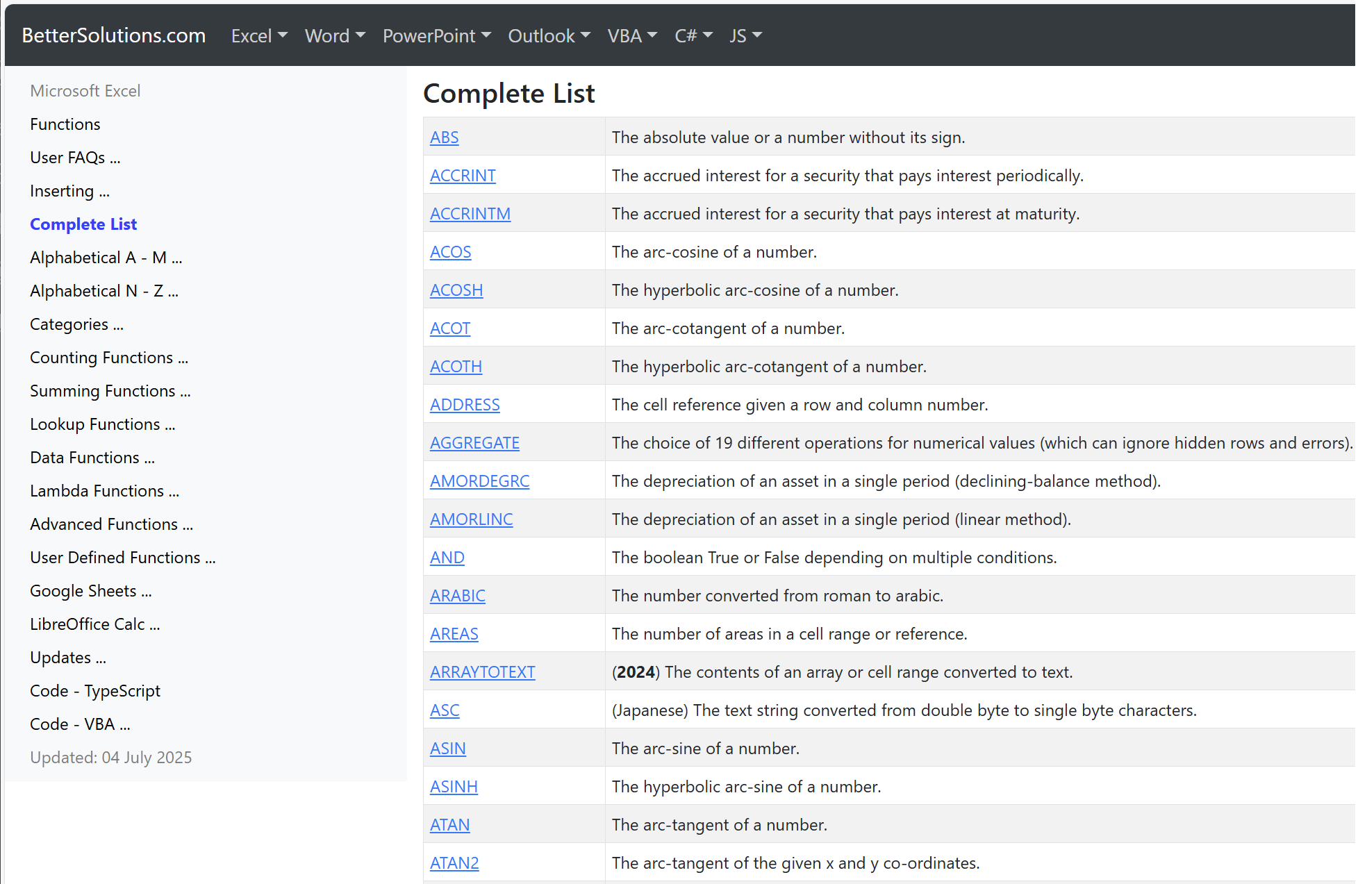Image resolution: width=1358 pixels, height=884 pixels.
Task: Click the AGGREGATE '19 different operations' description
Action: pos(982,443)
